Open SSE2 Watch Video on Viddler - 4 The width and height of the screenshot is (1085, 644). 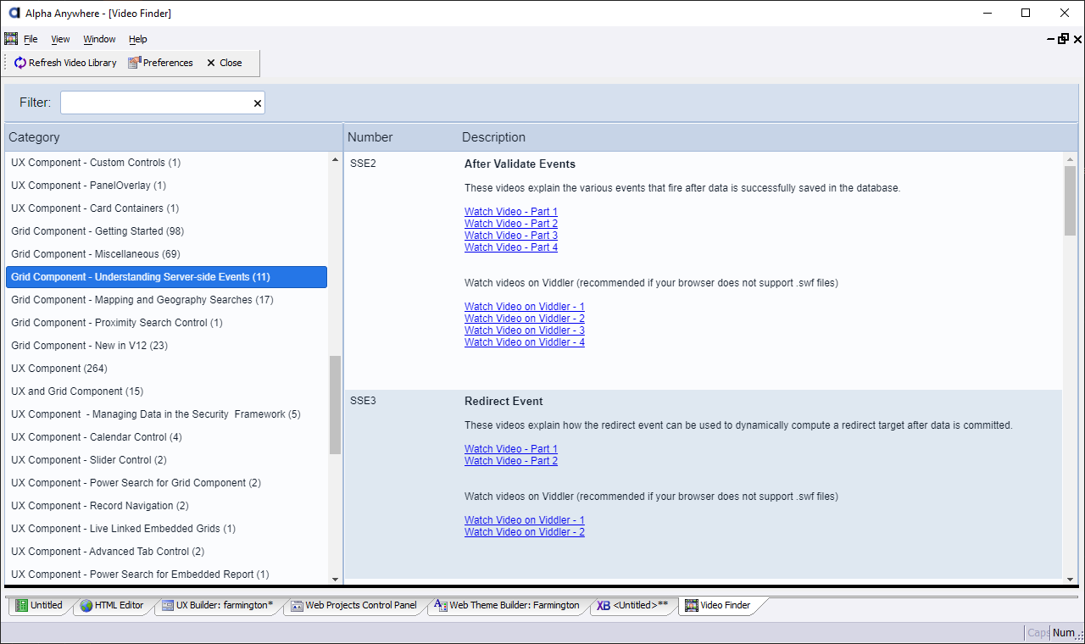click(525, 342)
